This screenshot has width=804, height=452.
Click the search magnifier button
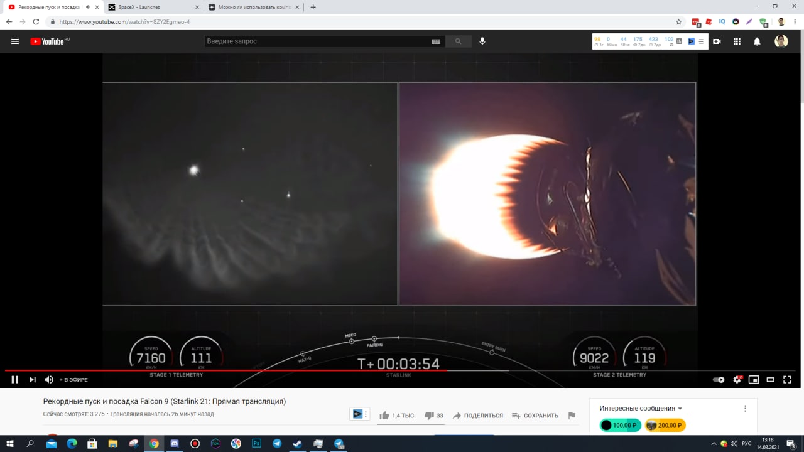pyautogui.click(x=459, y=41)
